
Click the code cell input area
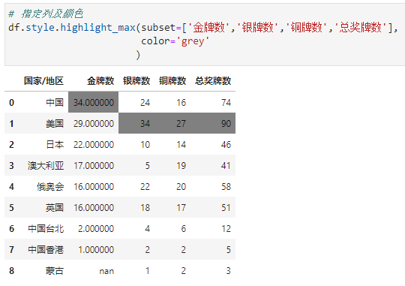(205, 35)
